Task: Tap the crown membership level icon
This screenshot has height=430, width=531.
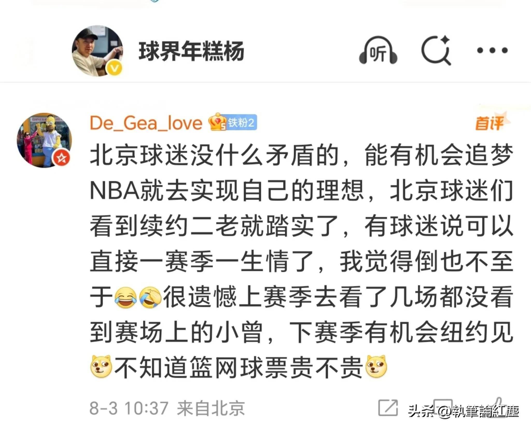Action: coord(218,122)
